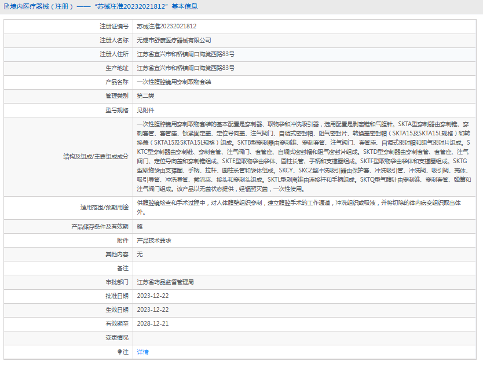Image resolution: width=483 pixels, height=365 pixels.
Task: Click the '其他内容' row label
Action: tap(117, 255)
